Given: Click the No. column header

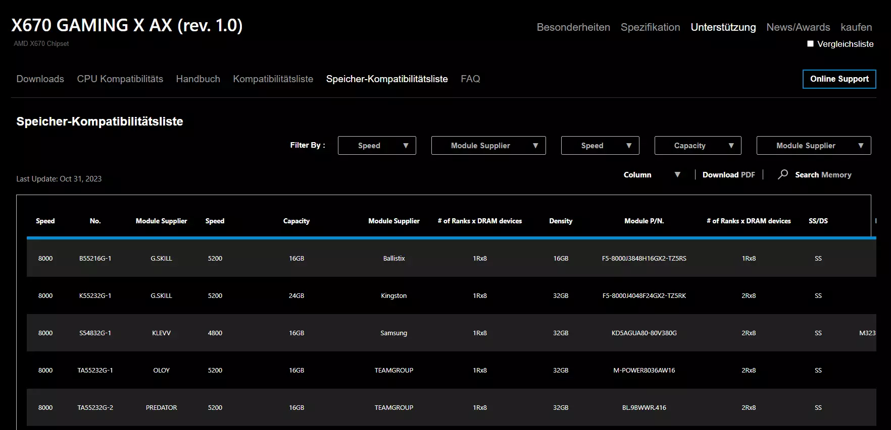Looking at the screenshot, I should [95, 221].
